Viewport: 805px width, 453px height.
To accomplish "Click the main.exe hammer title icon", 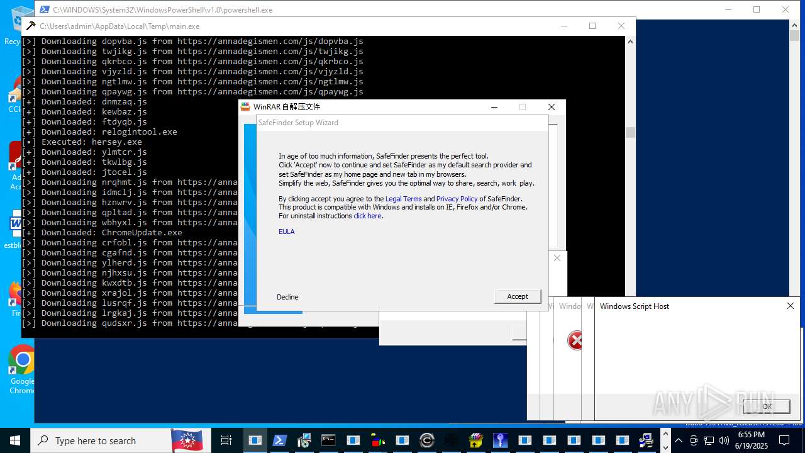I will pyautogui.click(x=30, y=26).
